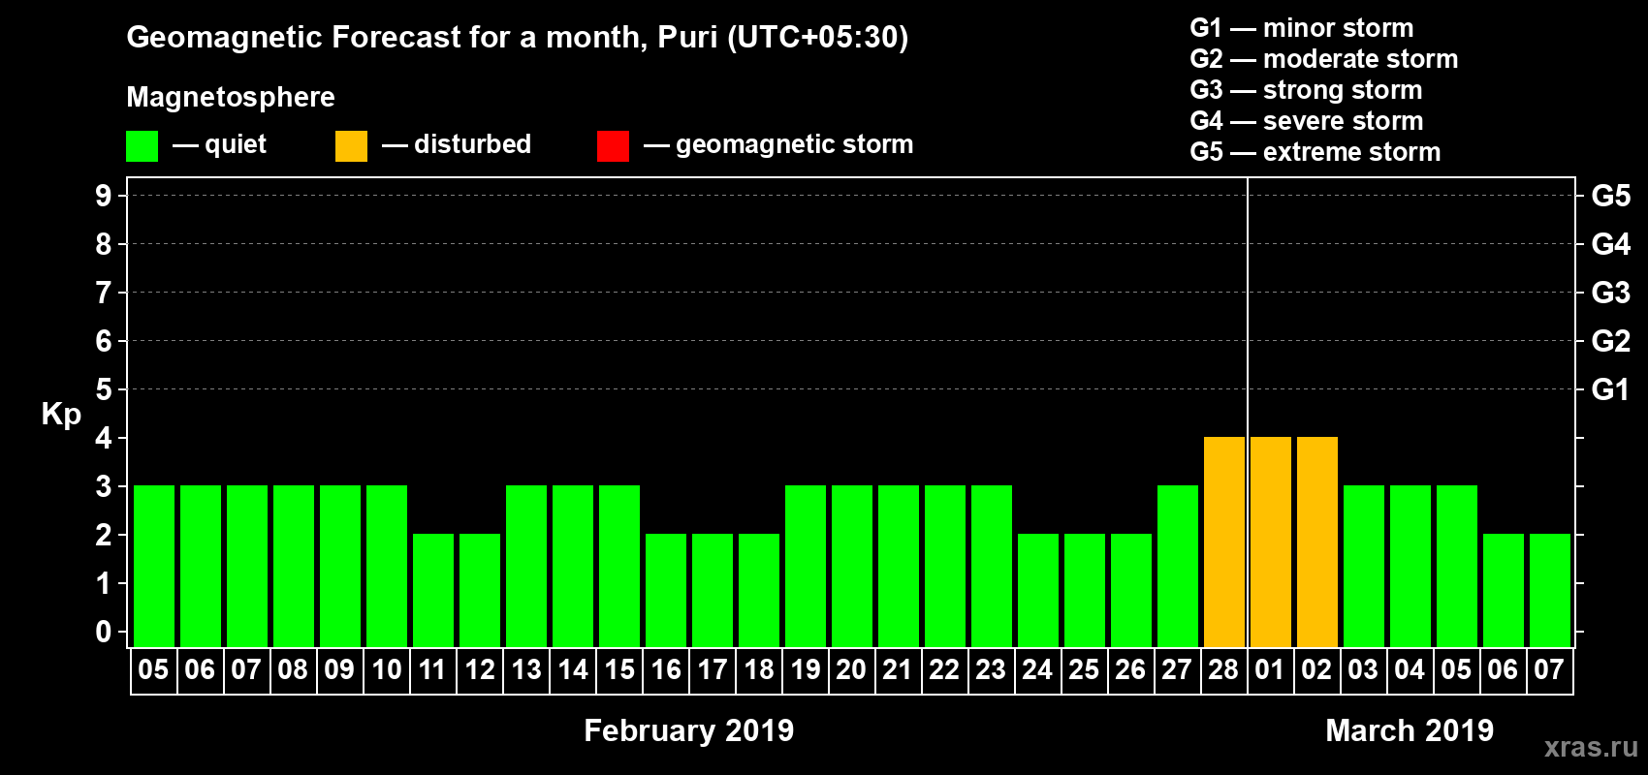Click the 'G4 — severe storm' legend line
This screenshot has height=775, width=1648.
pyautogui.click(x=1307, y=121)
